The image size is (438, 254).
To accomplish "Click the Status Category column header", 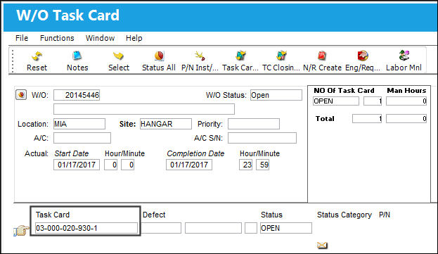I will click(x=344, y=215).
